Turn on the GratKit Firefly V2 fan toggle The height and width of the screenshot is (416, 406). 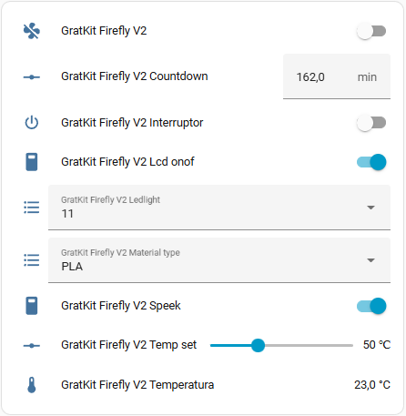pos(371,31)
